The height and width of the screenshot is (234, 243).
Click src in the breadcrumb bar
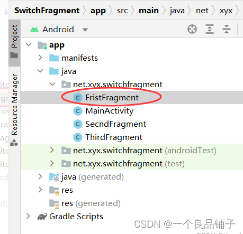[122, 11]
